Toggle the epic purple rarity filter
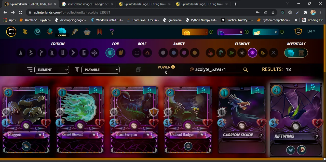Screen dimensions: 326x162 click(x=184, y=53)
